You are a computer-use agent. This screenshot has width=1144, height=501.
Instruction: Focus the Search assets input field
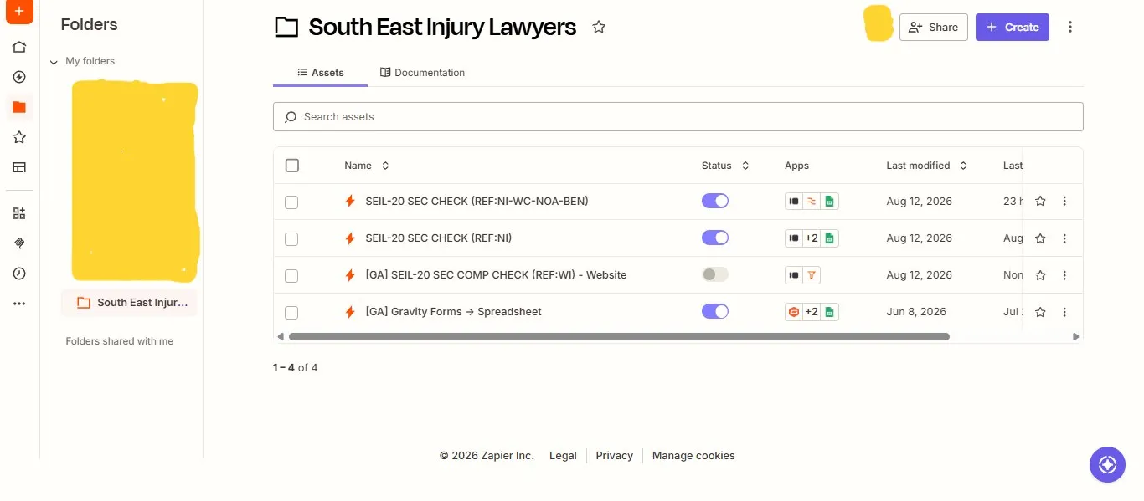[x=678, y=117]
